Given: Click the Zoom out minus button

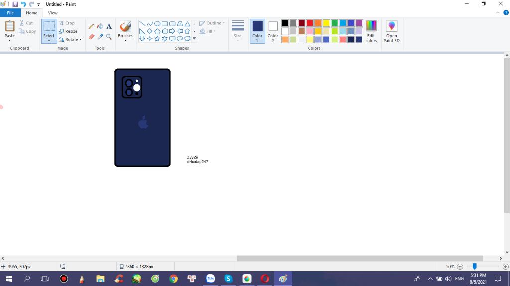Looking at the screenshot, I should pyautogui.click(x=460, y=267).
